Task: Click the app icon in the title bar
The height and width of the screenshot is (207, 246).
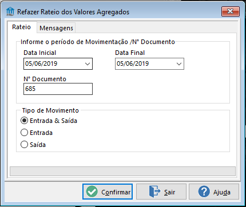Action: tap(10, 11)
